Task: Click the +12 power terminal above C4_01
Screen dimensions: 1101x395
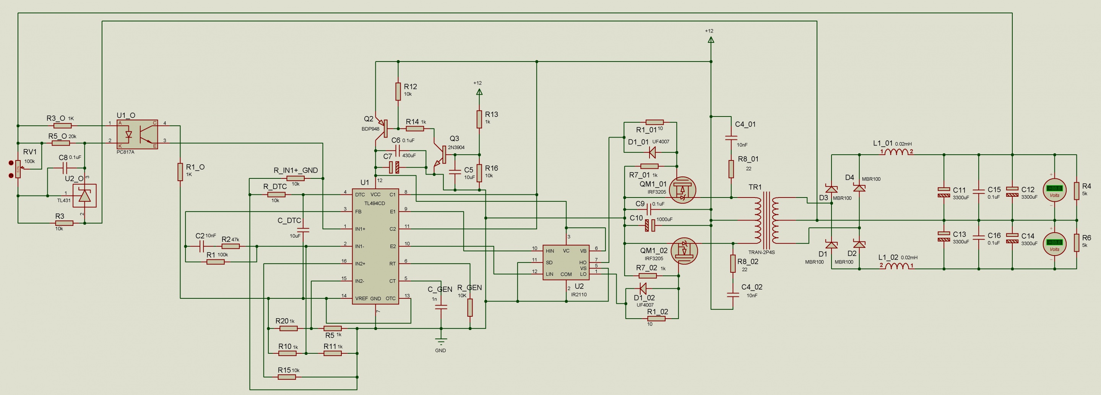Action: [711, 40]
